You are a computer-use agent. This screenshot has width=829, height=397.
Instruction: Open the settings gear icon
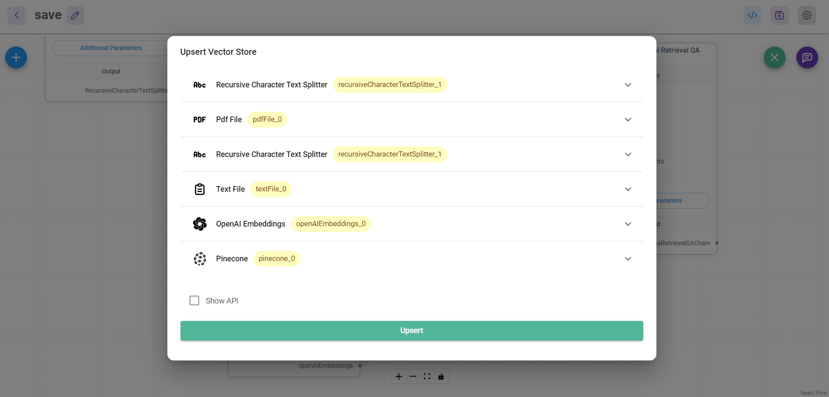pos(806,15)
